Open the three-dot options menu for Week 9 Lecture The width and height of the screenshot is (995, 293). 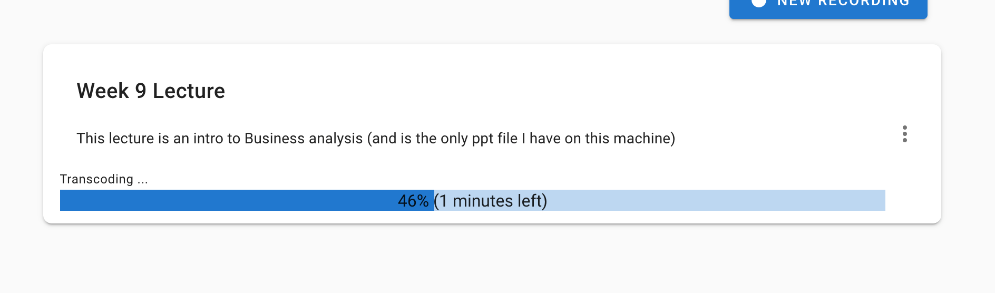pyautogui.click(x=904, y=134)
